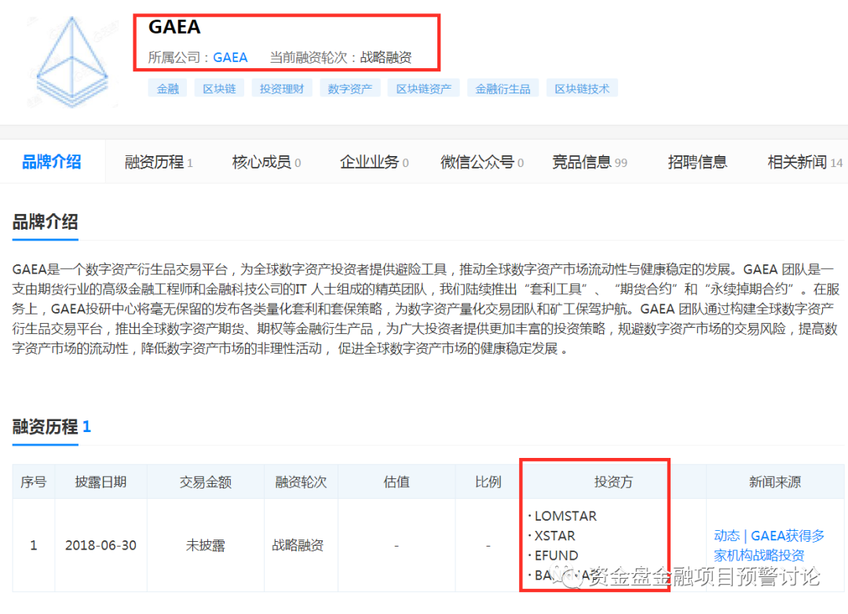The image size is (848, 614).
Task: Select the 区块链技术 tag
Action: coord(582,89)
